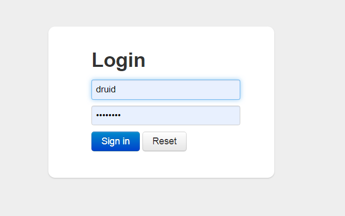Clear the form using Reset
The image size is (345, 216).
[164, 141]
